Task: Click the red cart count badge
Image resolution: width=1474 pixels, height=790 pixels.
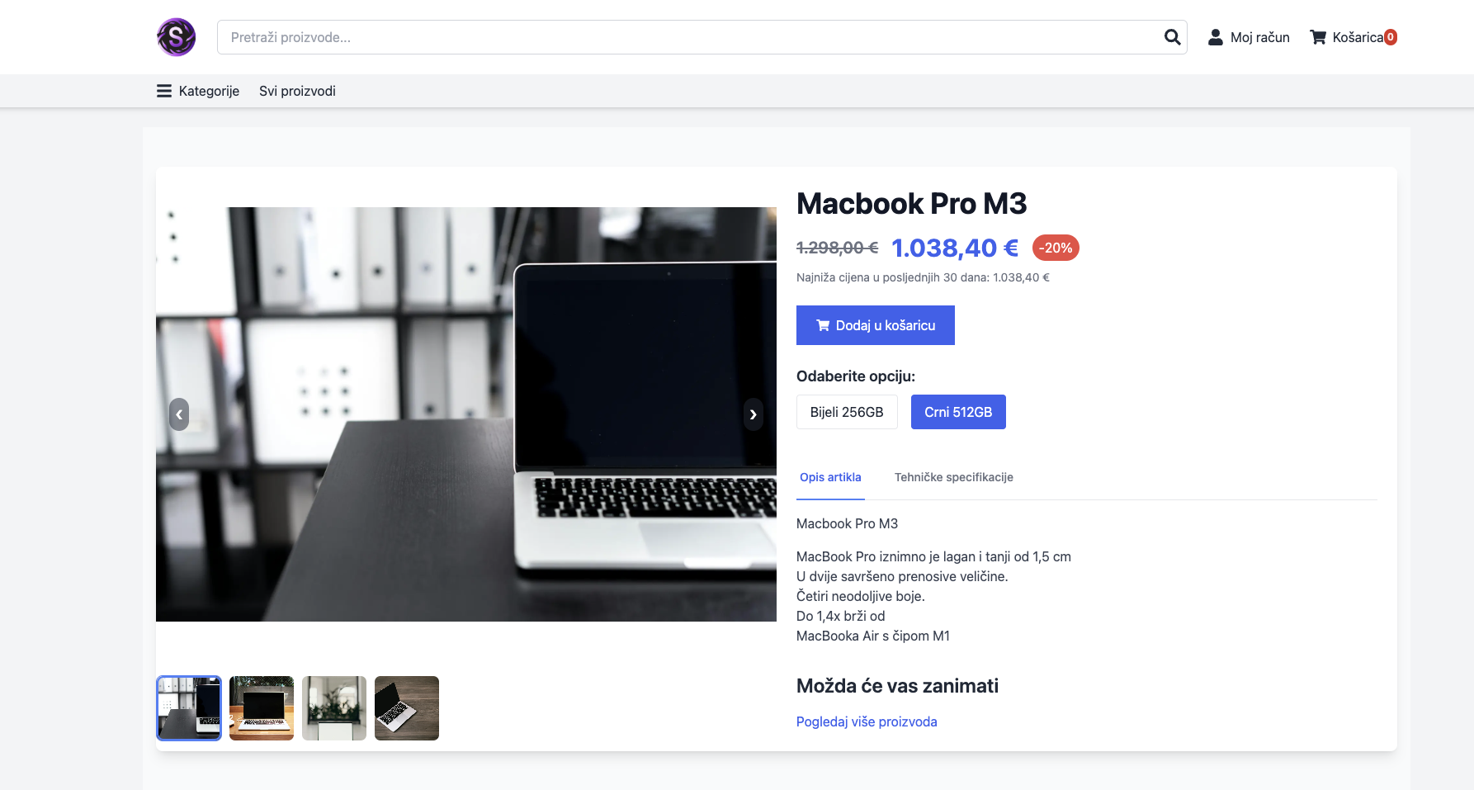Action: [1391, 37]
